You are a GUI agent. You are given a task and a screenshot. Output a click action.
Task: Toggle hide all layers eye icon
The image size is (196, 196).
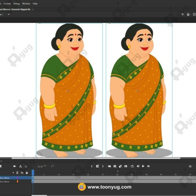(x=22, y=173)
